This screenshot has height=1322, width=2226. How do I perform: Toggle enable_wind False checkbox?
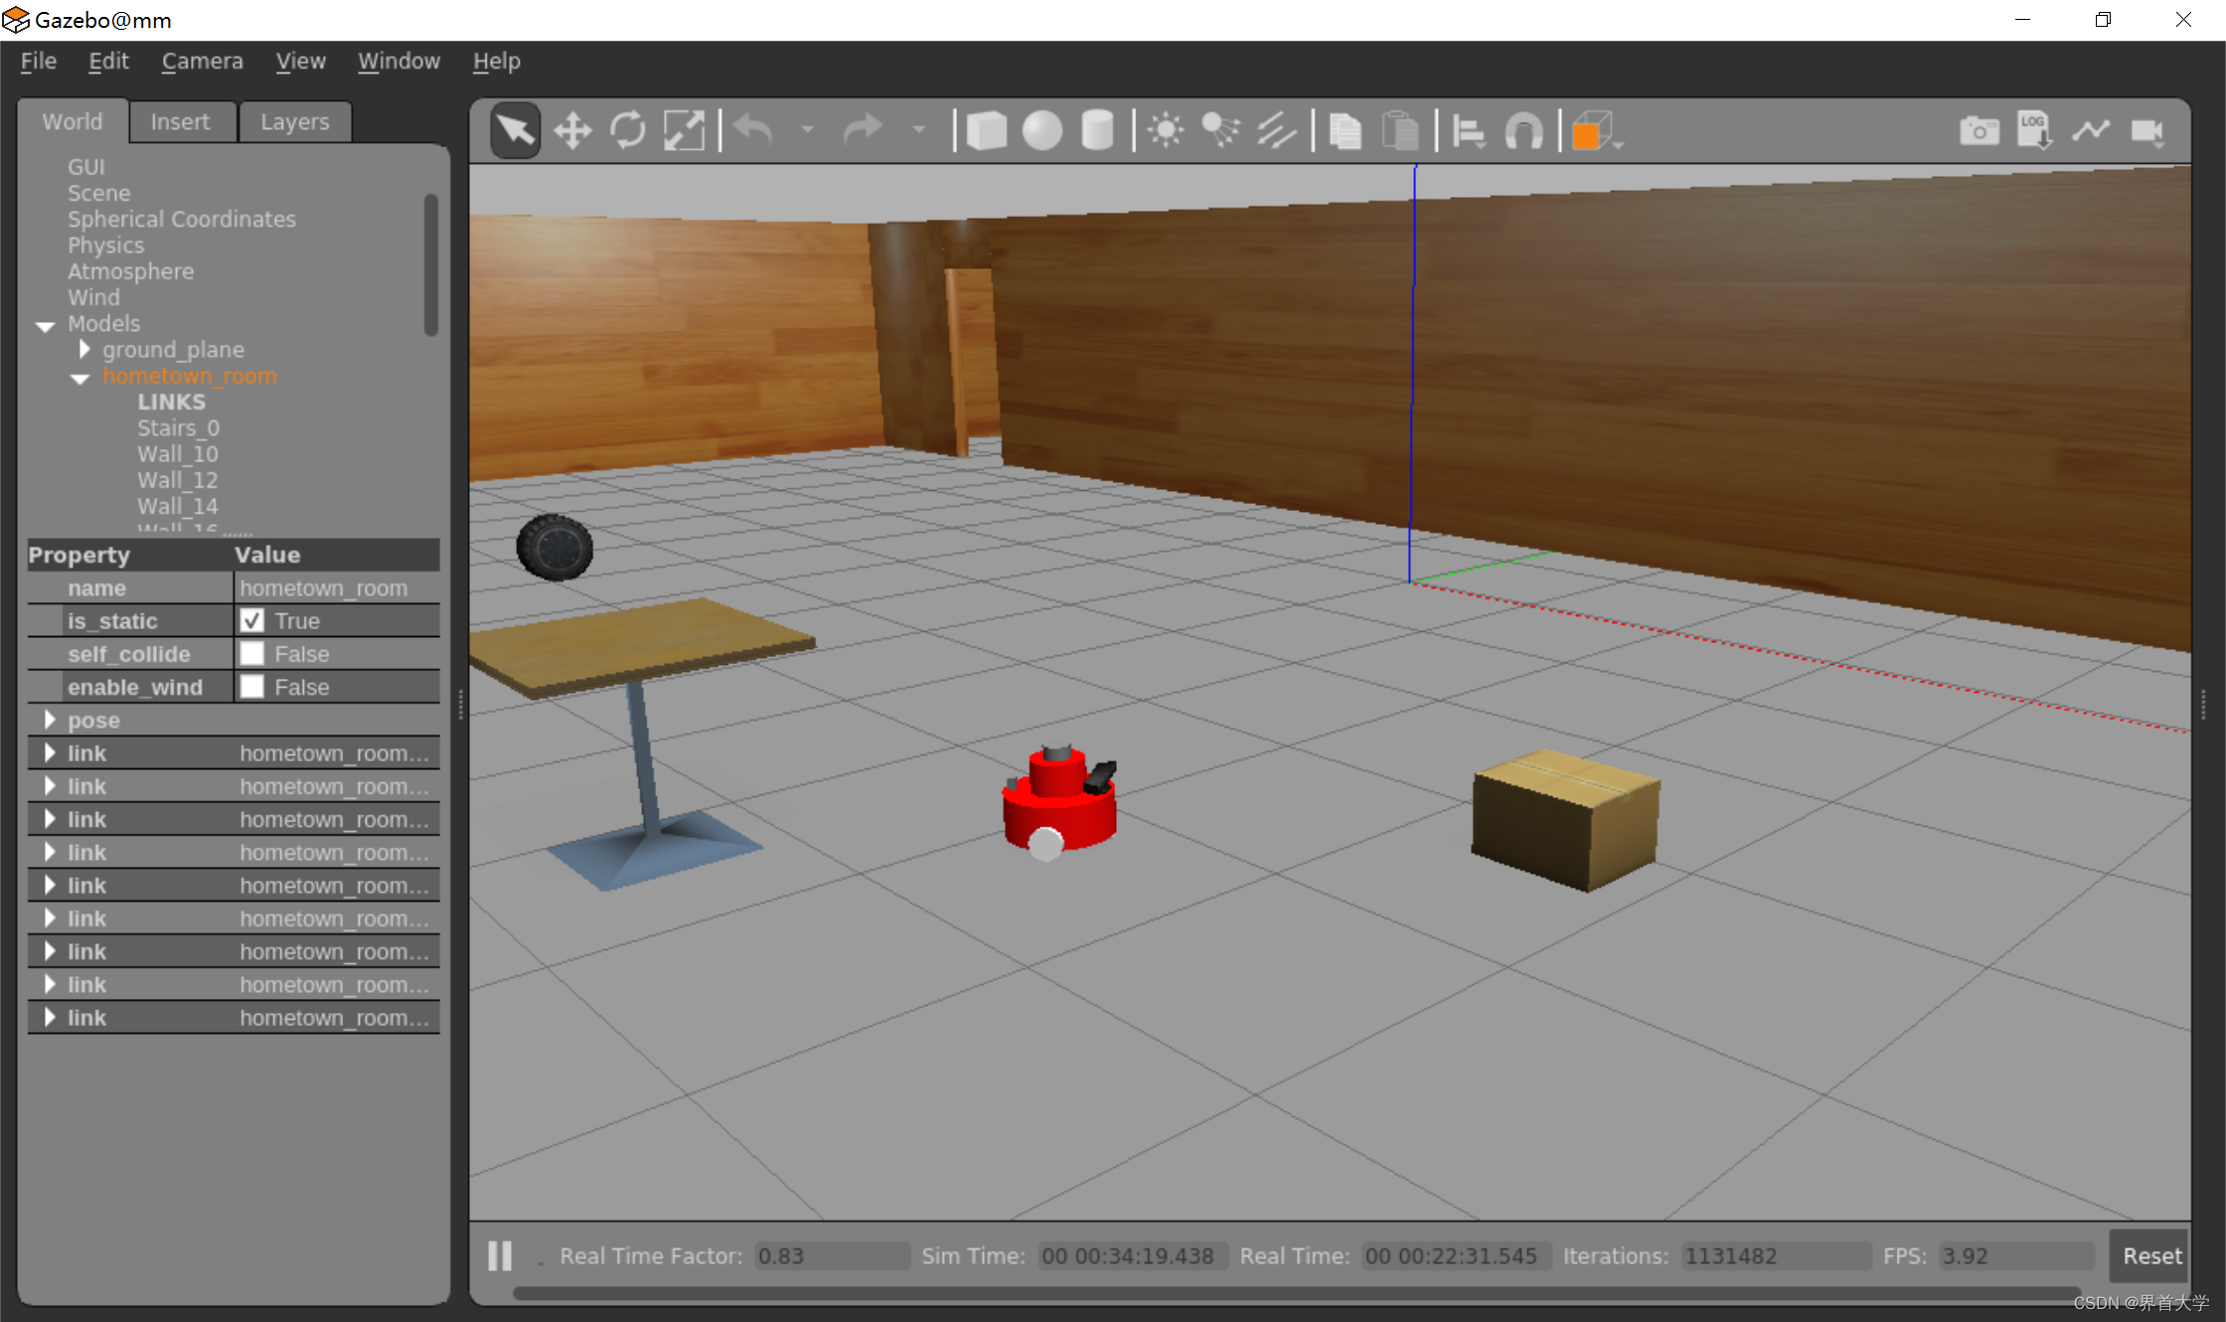click(x=250, y=686)
